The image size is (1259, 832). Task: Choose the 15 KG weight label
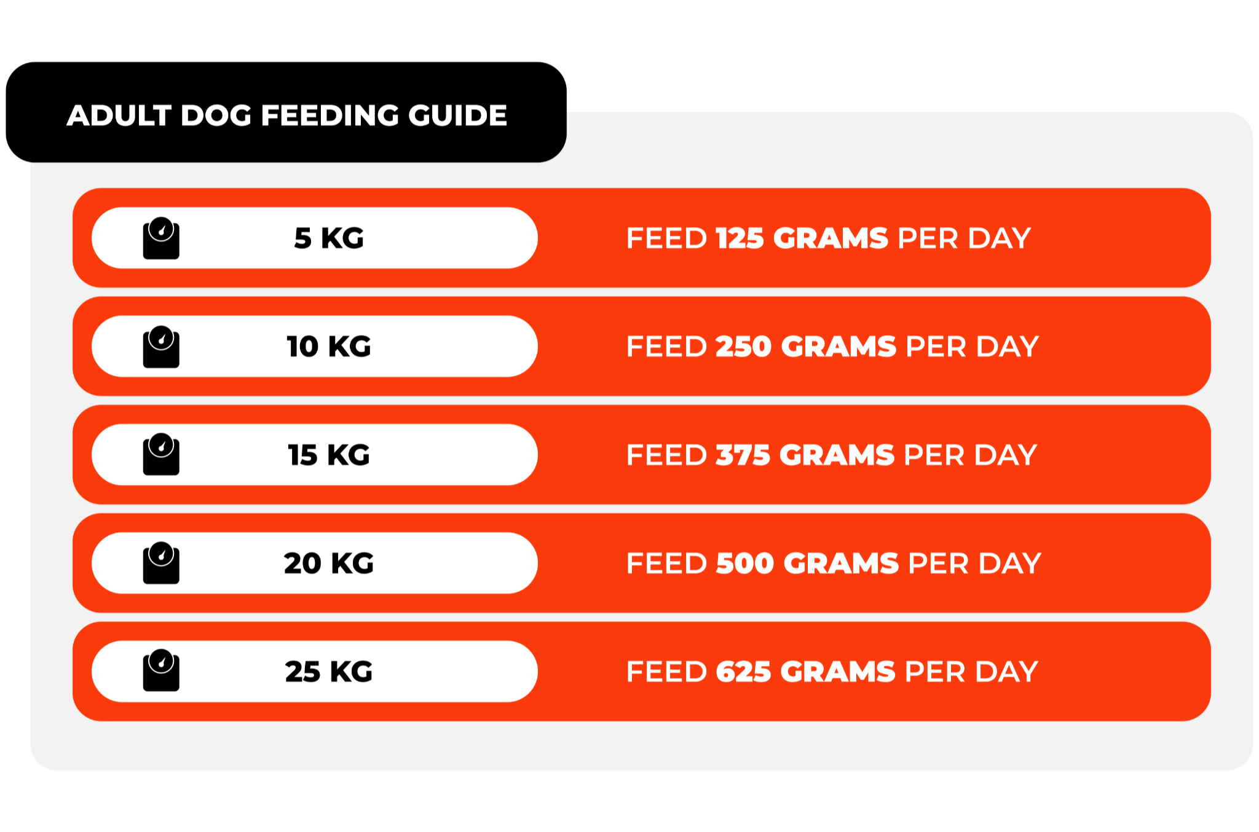[329, 455]
